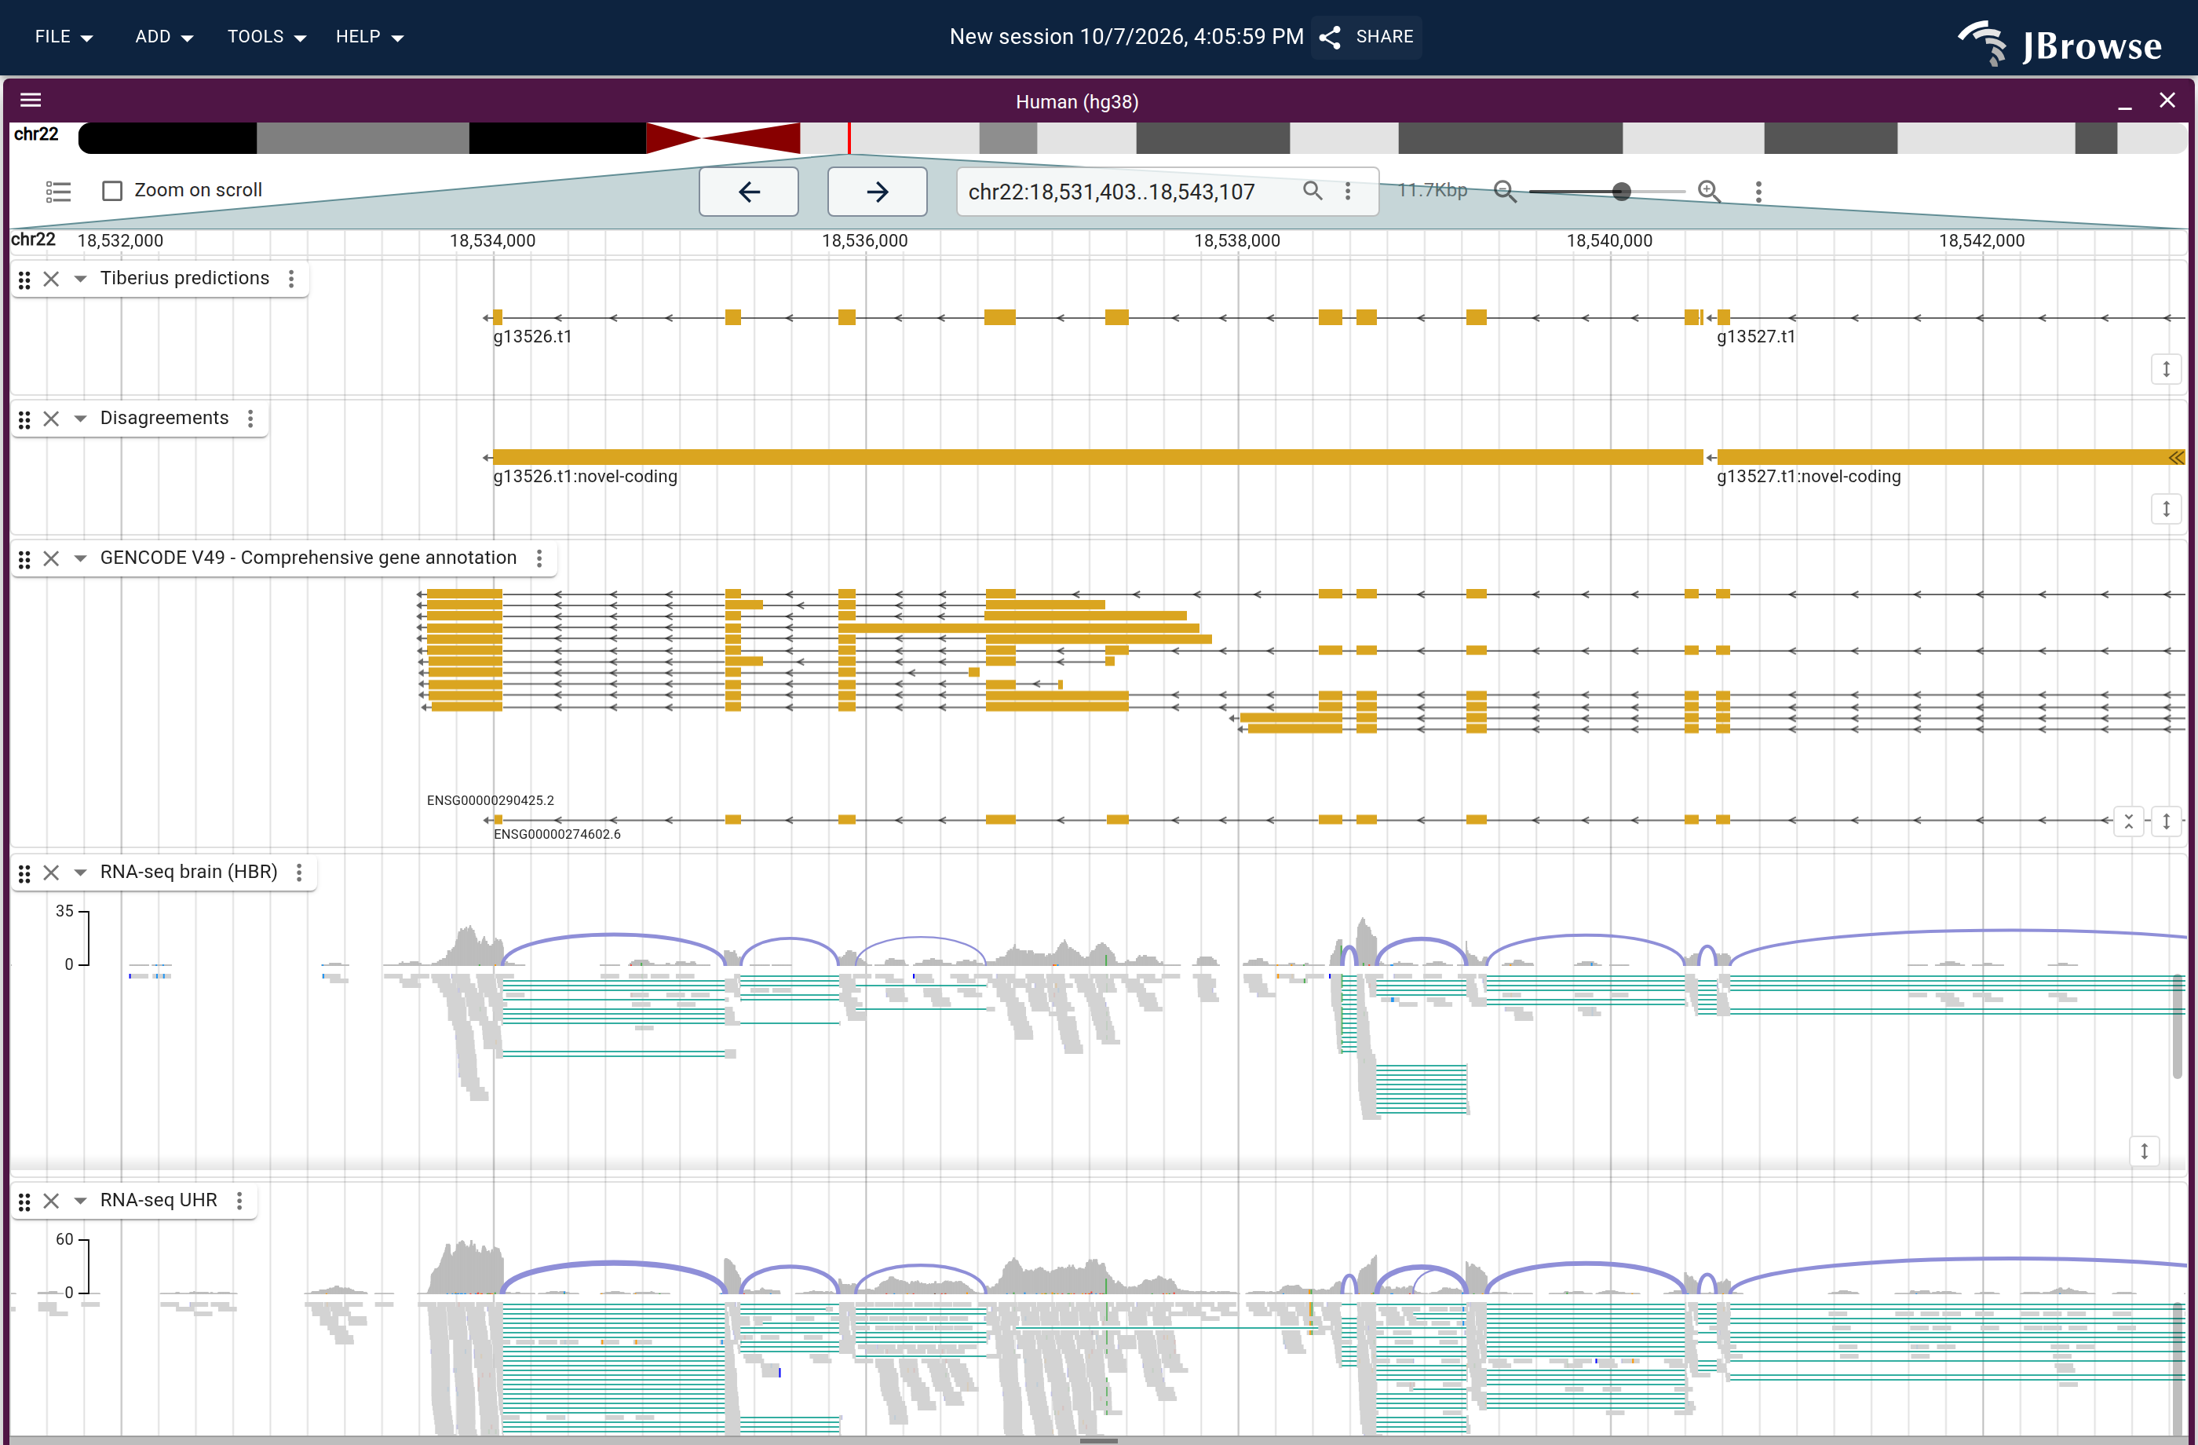Open the location box three-dot menu
The height and width of the screenshot is (1445, 2198).
1349,190
